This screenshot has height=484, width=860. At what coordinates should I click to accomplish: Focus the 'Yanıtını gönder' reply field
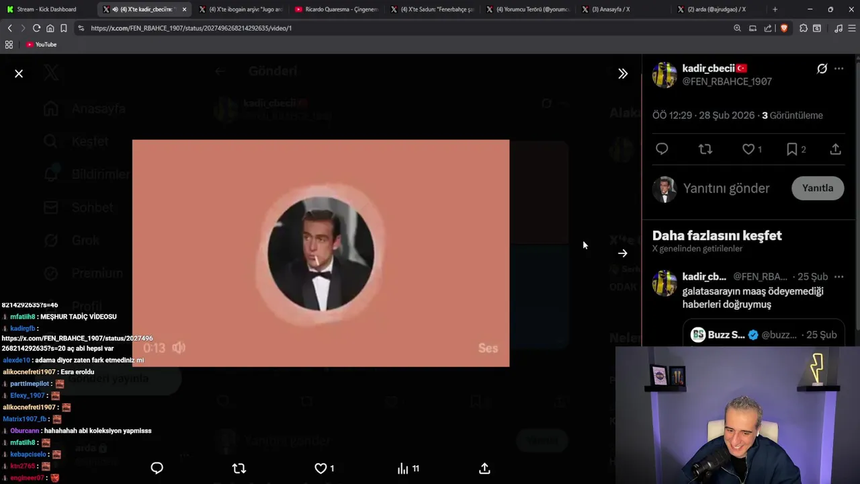(726, 188)
